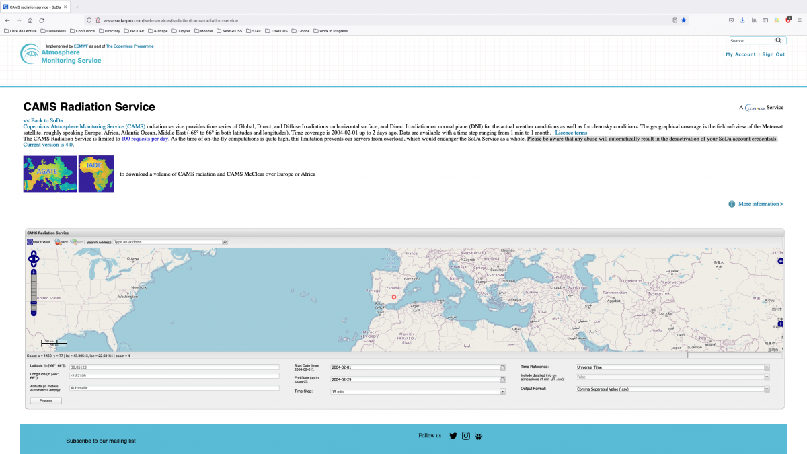Reload the page in the browser

42,20
